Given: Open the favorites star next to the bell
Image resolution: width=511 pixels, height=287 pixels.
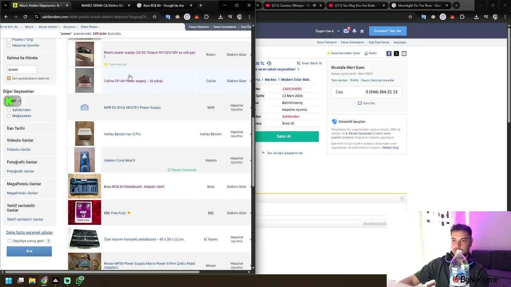Looking at the screenshot, I should [x=362, y=31].
